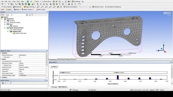Switch to the Report Preview tab
The width and height of the screenshot is (173, 97).
coord(71,60)
